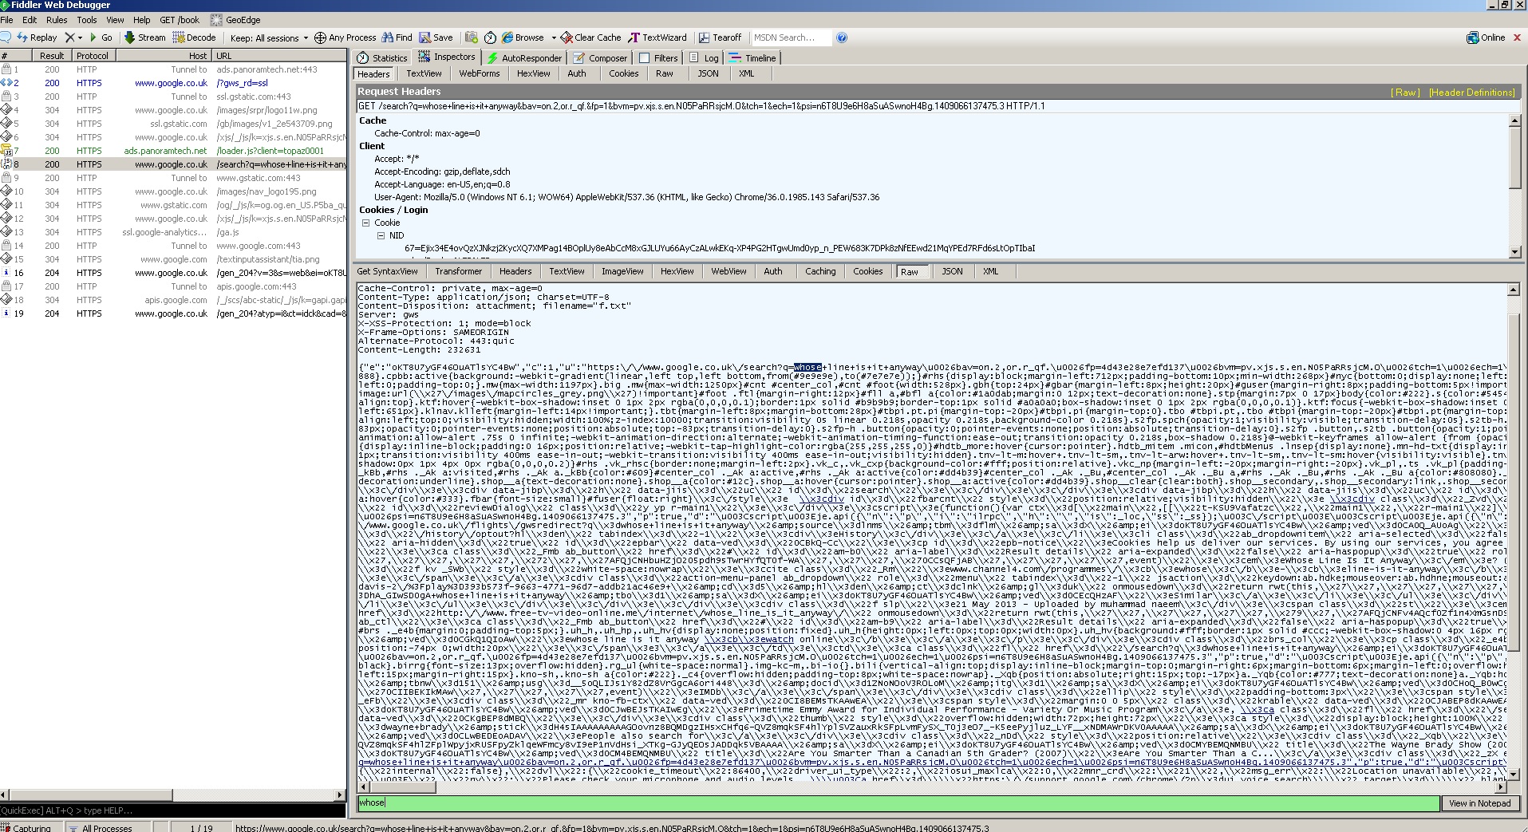Tearoff the inspectors into separate window
Screen dimensions: 1528x832
(x=721, y=37)
